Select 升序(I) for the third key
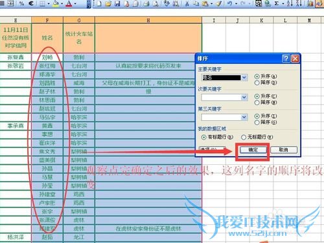 pos(266,116)
